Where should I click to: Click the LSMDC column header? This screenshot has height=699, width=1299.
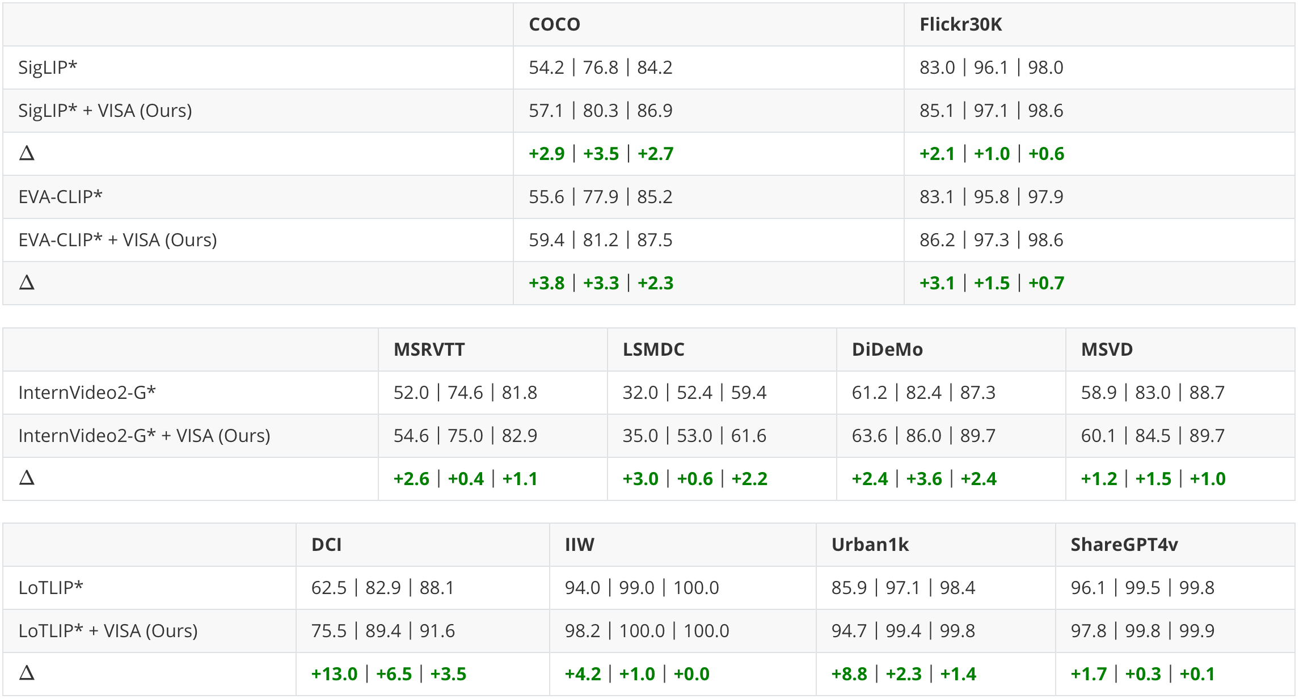pos(653,349)
